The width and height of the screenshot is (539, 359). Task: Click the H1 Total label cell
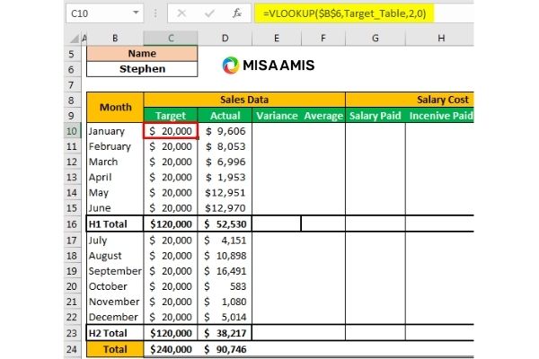click(x=115, y=224)
